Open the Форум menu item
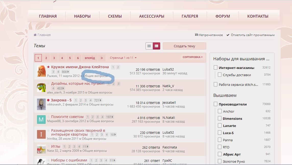The width and height of the screenshot is (292, 165). 223,16
